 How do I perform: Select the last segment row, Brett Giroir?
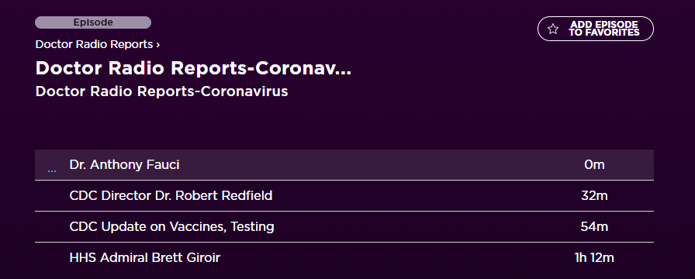[x=344, y=258]
